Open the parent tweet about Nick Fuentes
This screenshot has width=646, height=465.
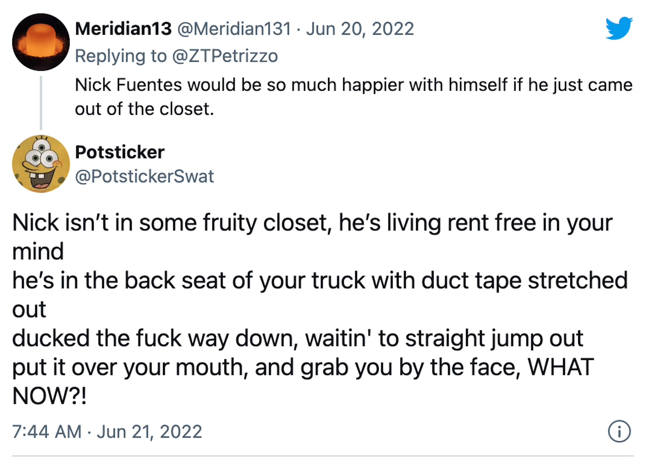click(354, 85)
